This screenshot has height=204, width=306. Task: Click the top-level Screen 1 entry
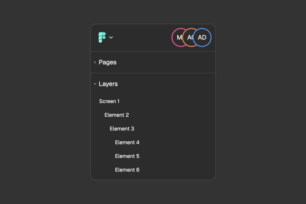tap(109, 101)
